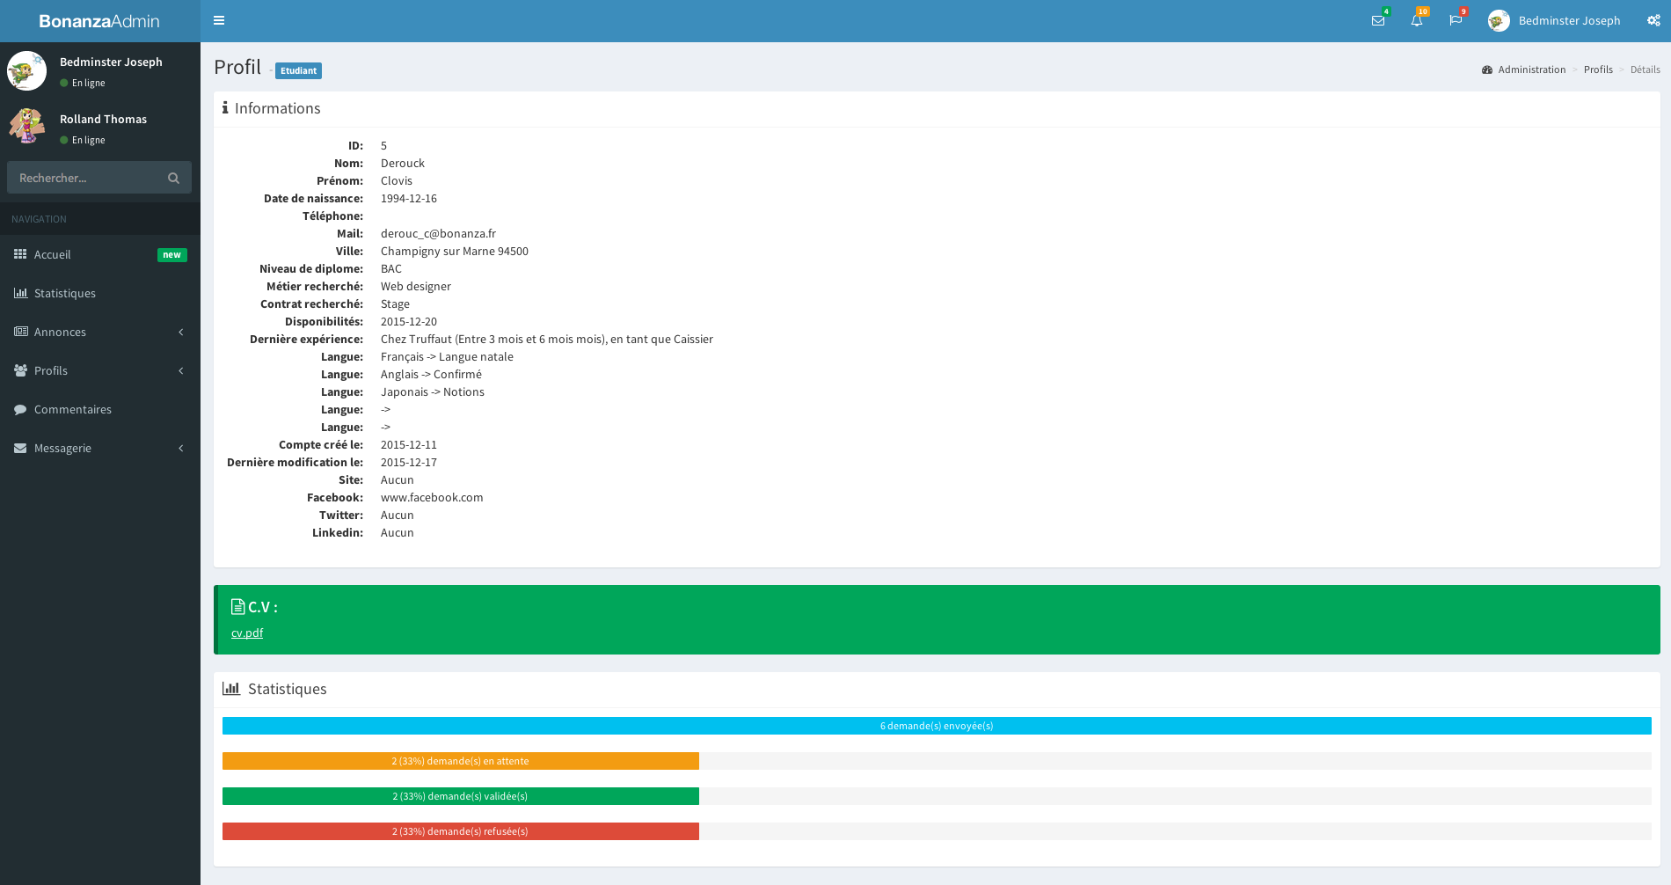Open the tasks flag icon

tap(1455, 20)
